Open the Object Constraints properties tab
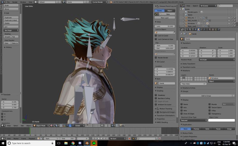Image resolution: width=238 pixels, height=146 pixels. [202, 29]
